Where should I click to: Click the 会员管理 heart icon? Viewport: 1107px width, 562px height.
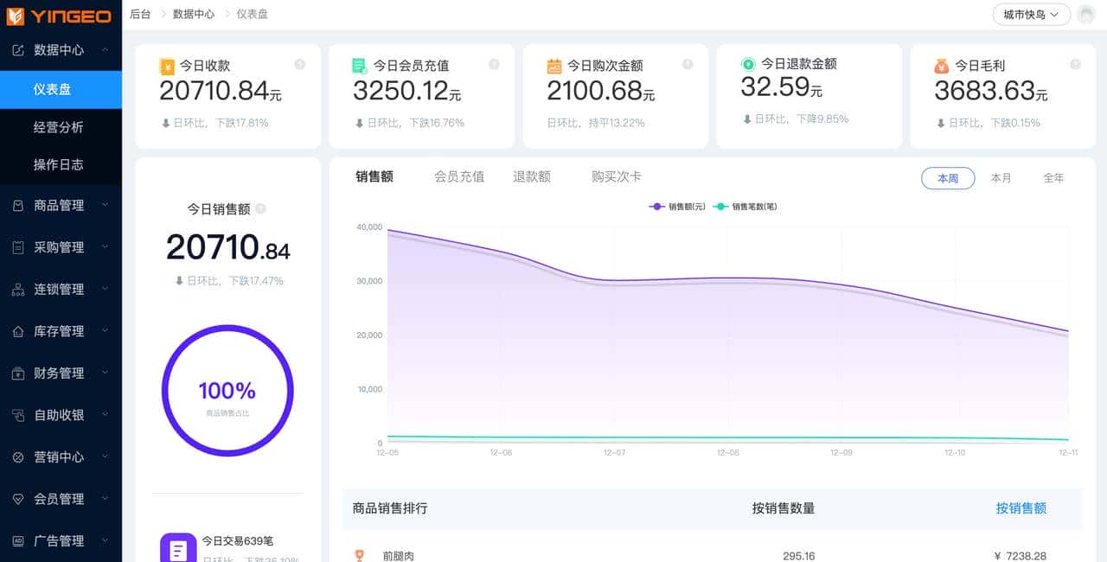point(19,498)
